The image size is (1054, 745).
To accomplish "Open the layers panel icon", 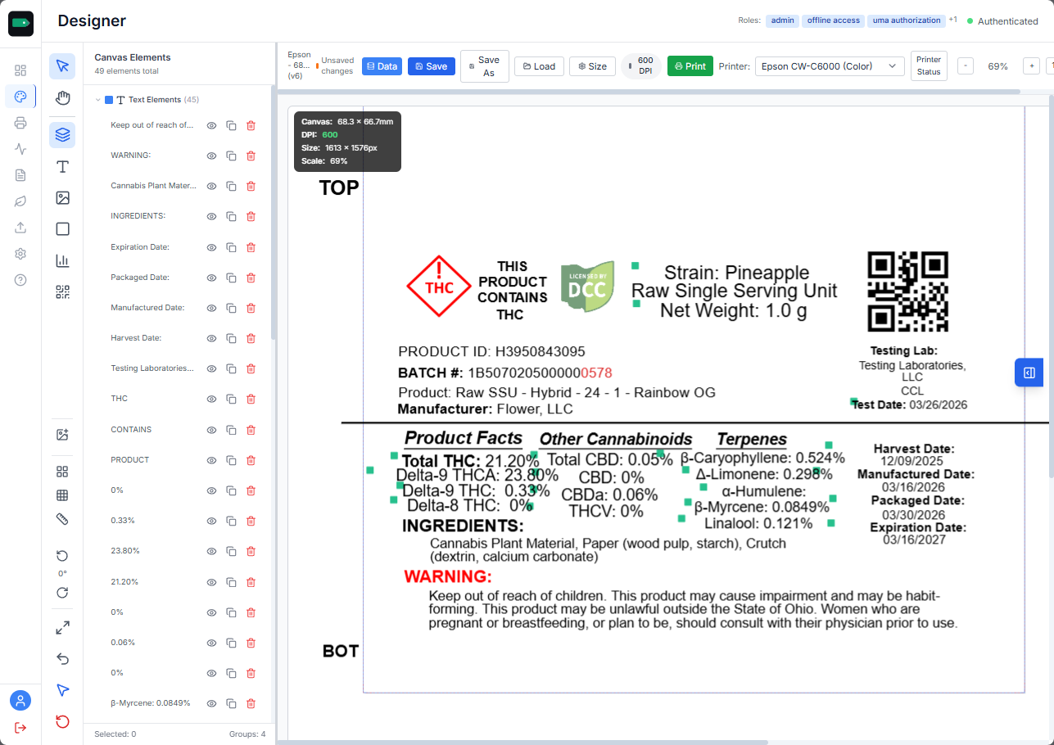I will point(62,135).
